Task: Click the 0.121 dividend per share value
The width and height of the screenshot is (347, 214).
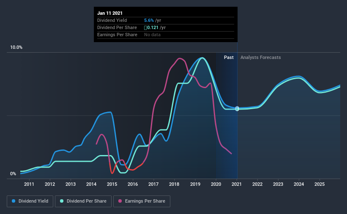Action: click(x=151, y=27)
